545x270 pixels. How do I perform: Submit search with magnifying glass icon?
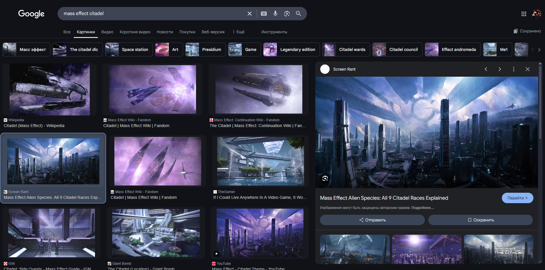coord(298,14)
